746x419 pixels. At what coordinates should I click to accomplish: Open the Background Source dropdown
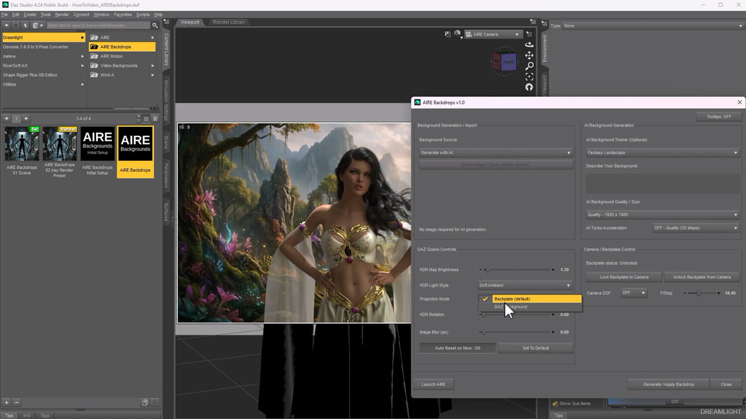[x=496, y=153]
